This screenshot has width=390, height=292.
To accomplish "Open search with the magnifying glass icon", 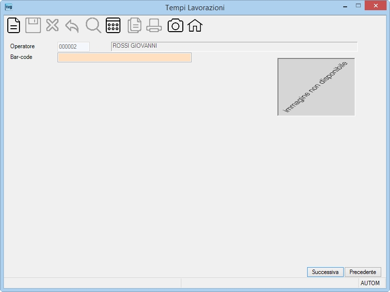I will tap(93, 25).
